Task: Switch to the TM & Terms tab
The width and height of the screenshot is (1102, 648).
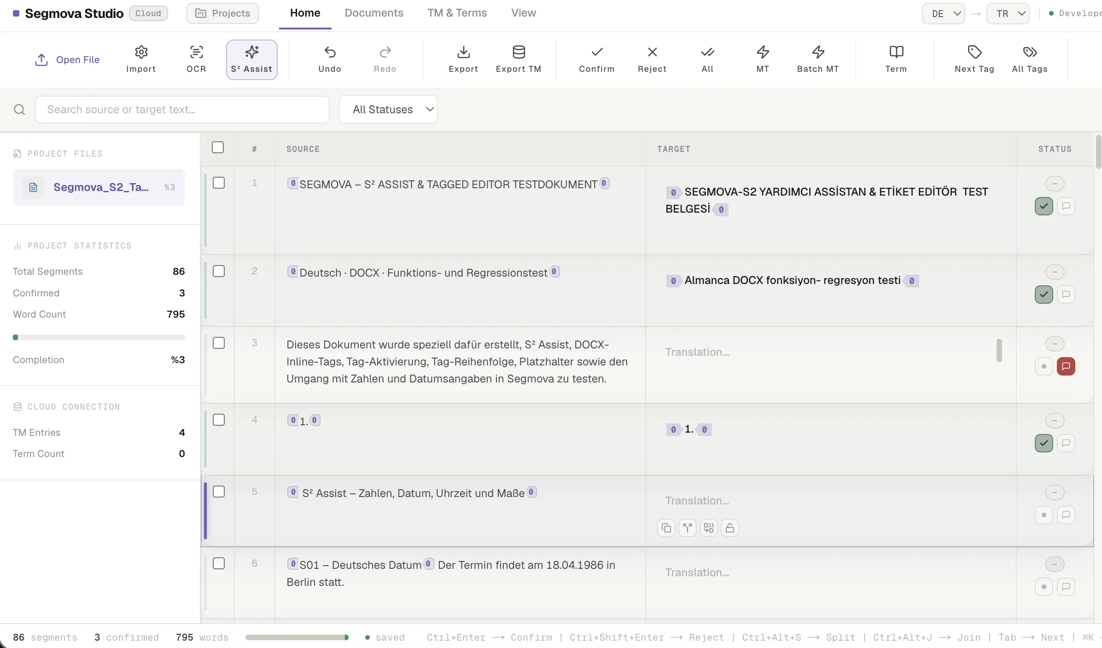Action: [x=457, y=13]
